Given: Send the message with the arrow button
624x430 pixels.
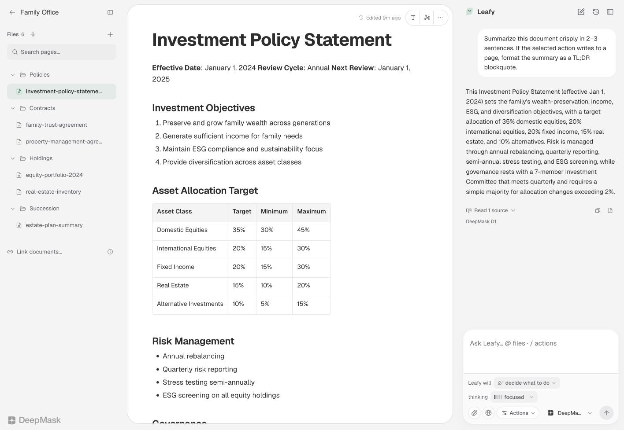Looking at the screenshot, I should (x=606, y=413).
